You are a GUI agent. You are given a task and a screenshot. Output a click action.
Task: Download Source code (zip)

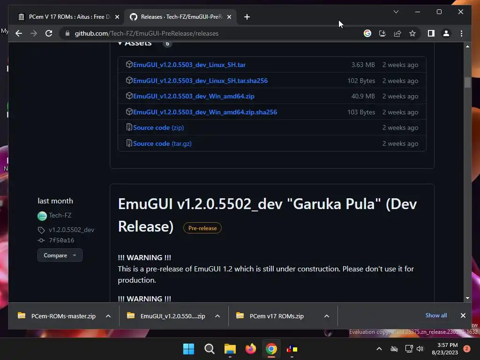tap(158, 127)
